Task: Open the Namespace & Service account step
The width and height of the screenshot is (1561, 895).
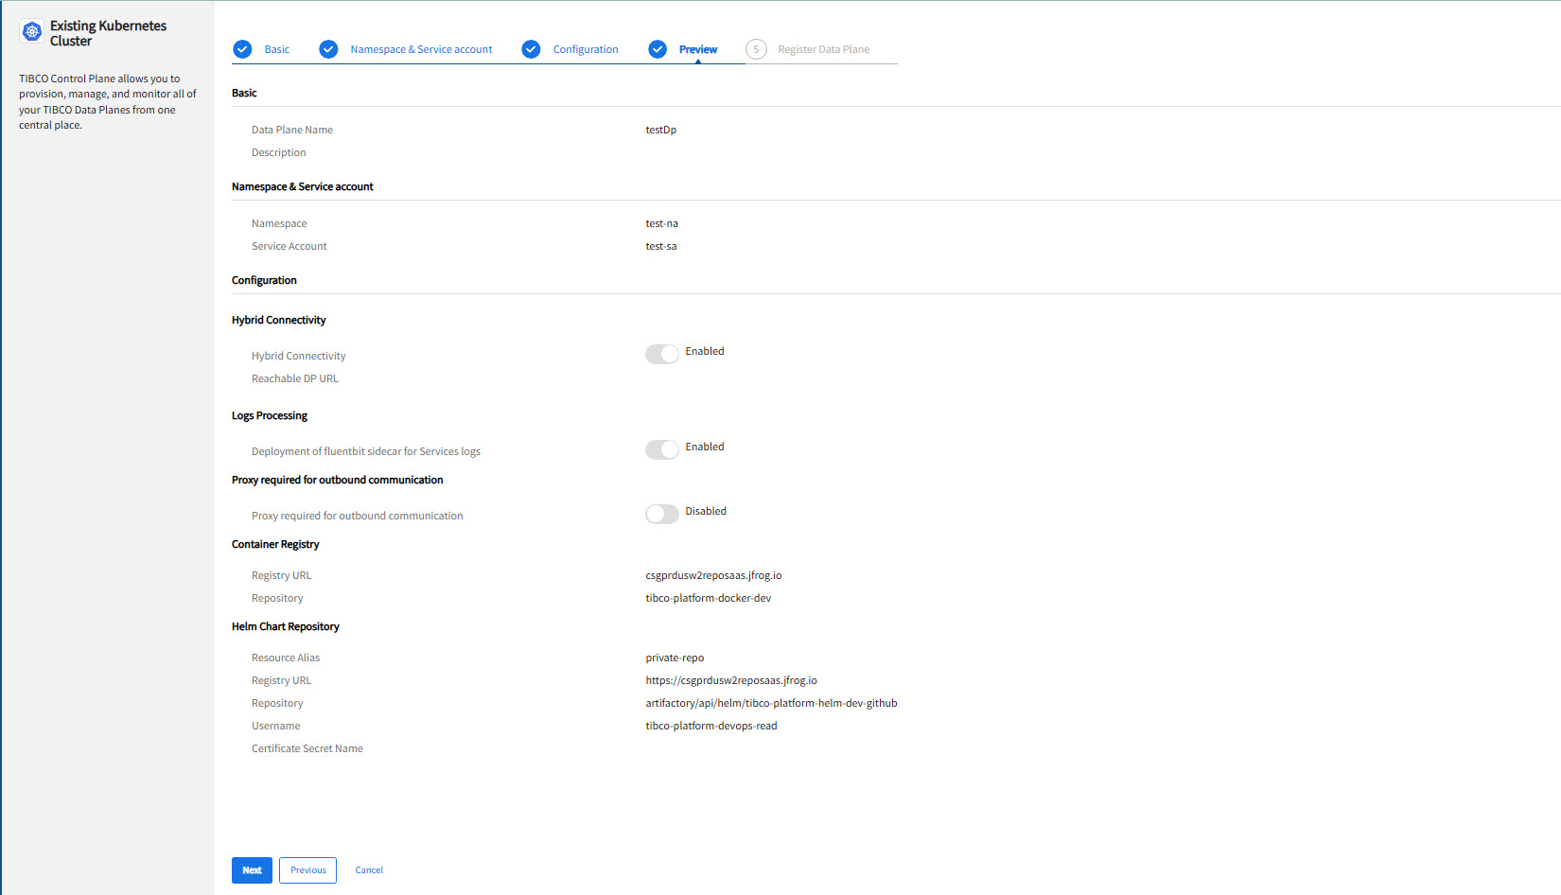Action: [421, 49]
